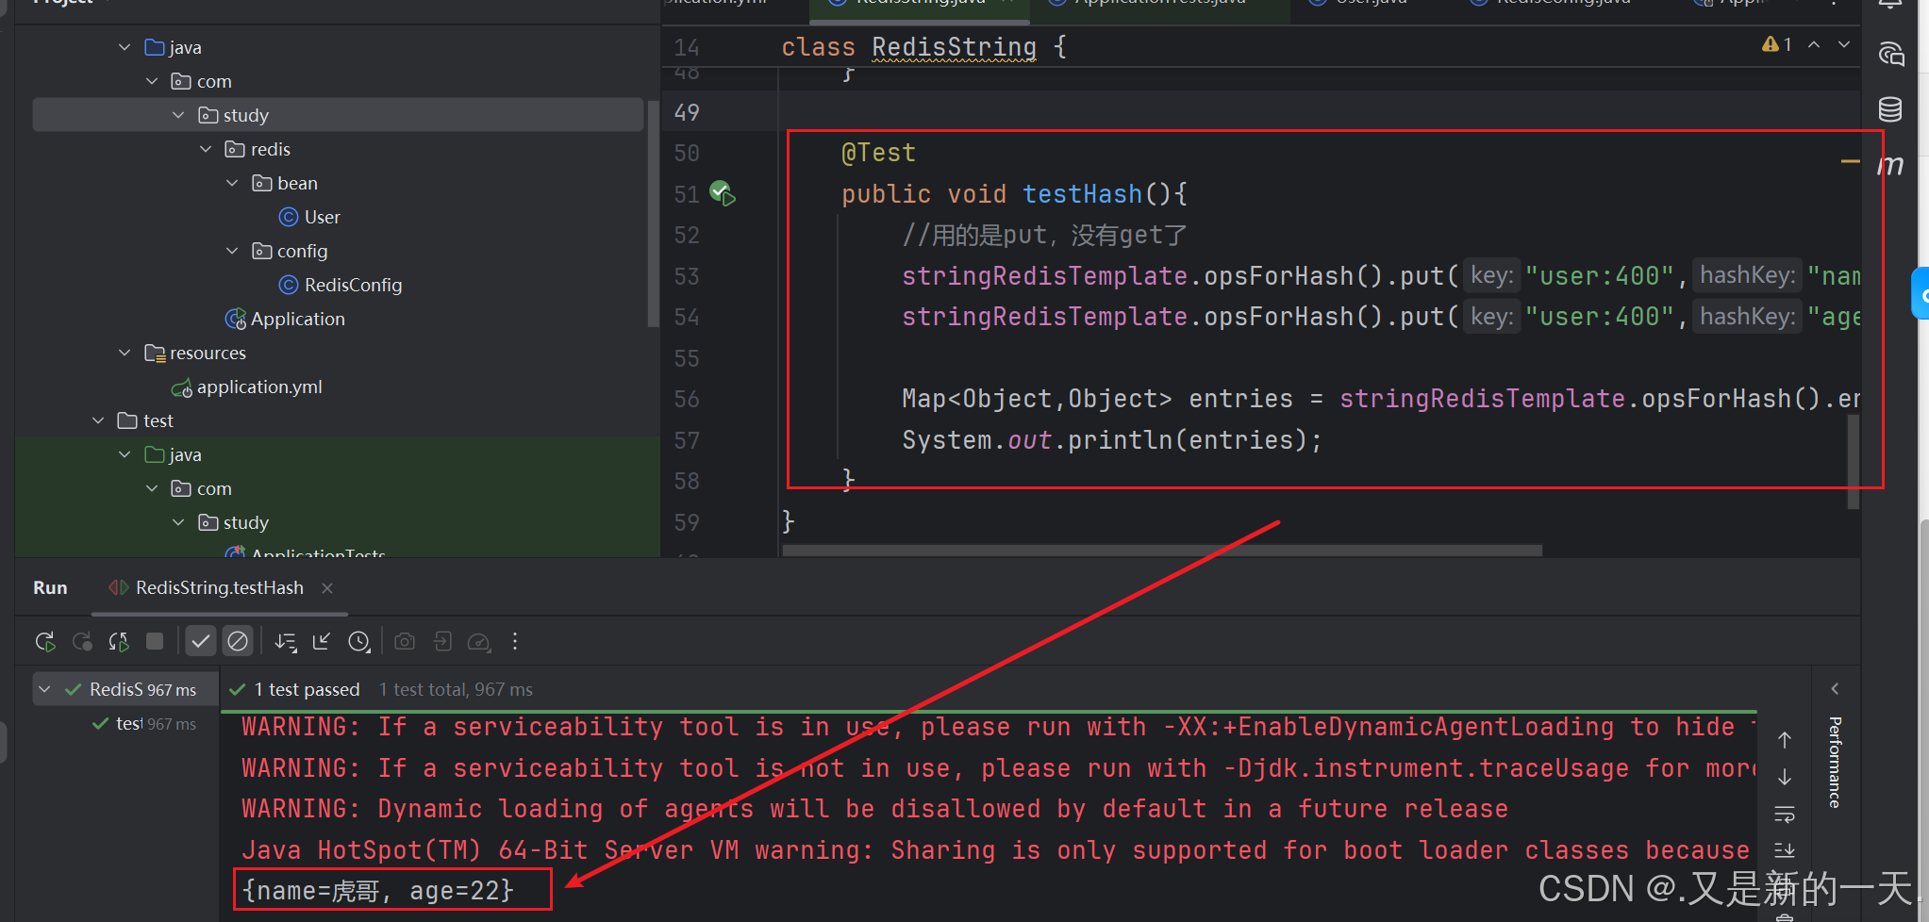Open the test sort options

[285, 642]
